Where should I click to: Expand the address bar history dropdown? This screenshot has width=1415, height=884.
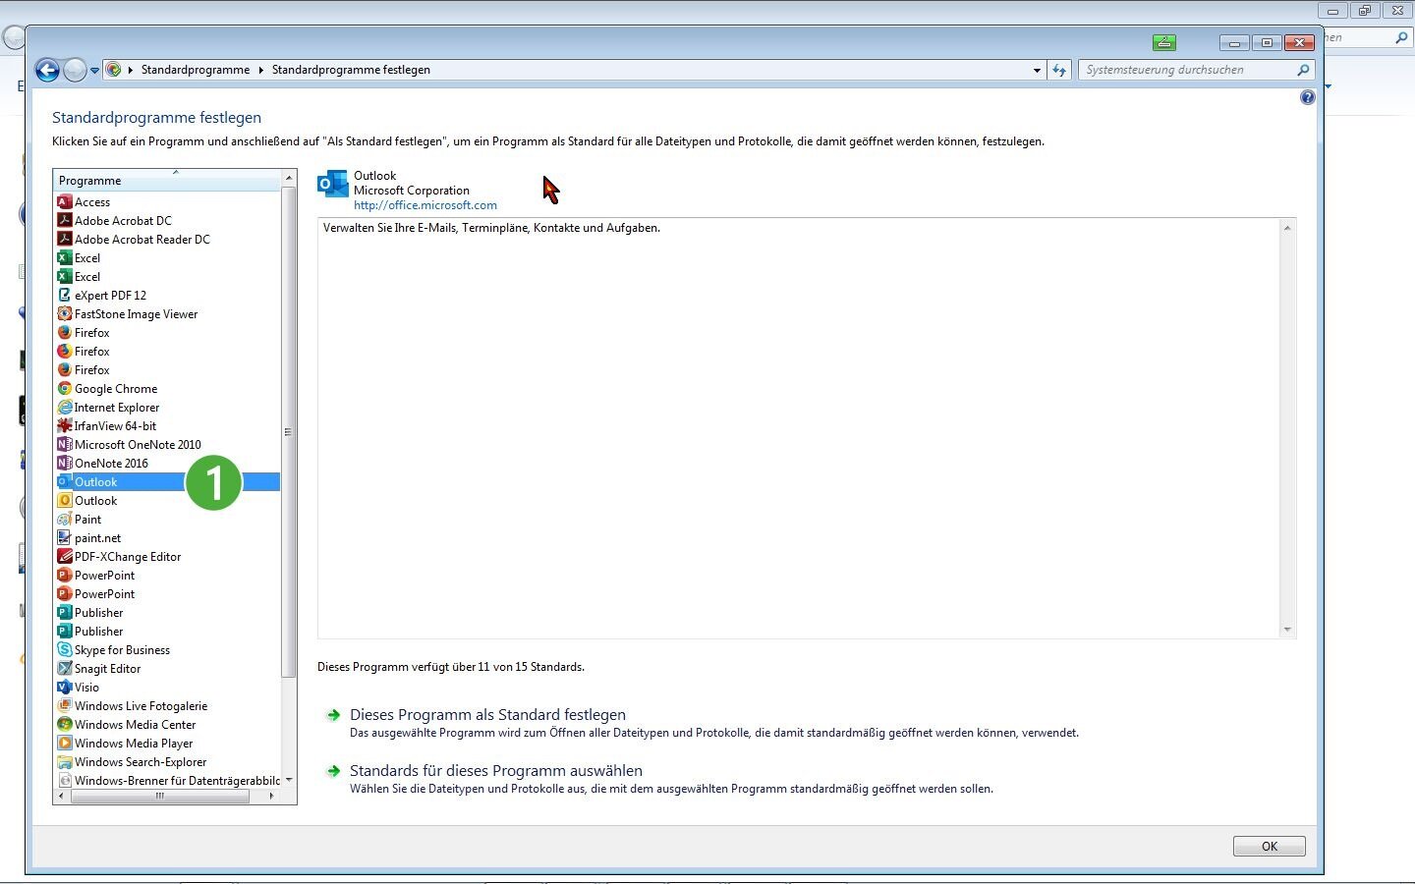point(1037,70)
